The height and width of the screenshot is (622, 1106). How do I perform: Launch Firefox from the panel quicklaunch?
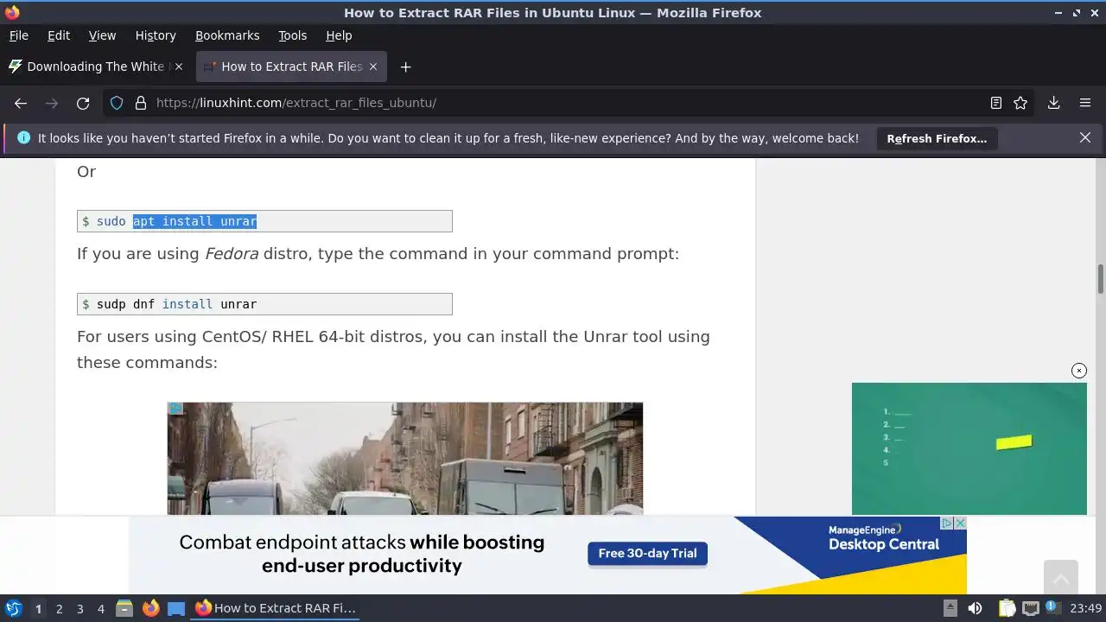(x=150, y=608)
